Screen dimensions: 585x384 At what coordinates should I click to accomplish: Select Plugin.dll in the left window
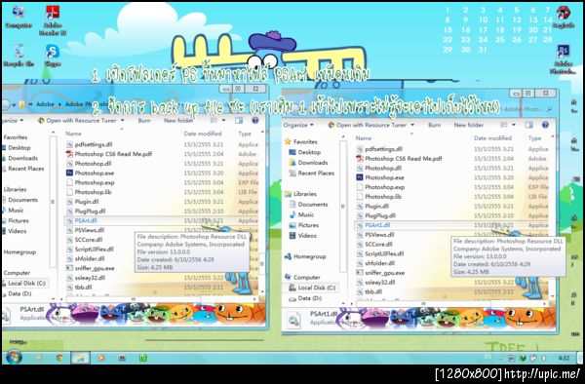(87, 202)
